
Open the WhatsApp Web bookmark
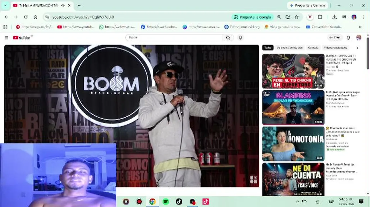pyautogui.click(x=117, y=27)
